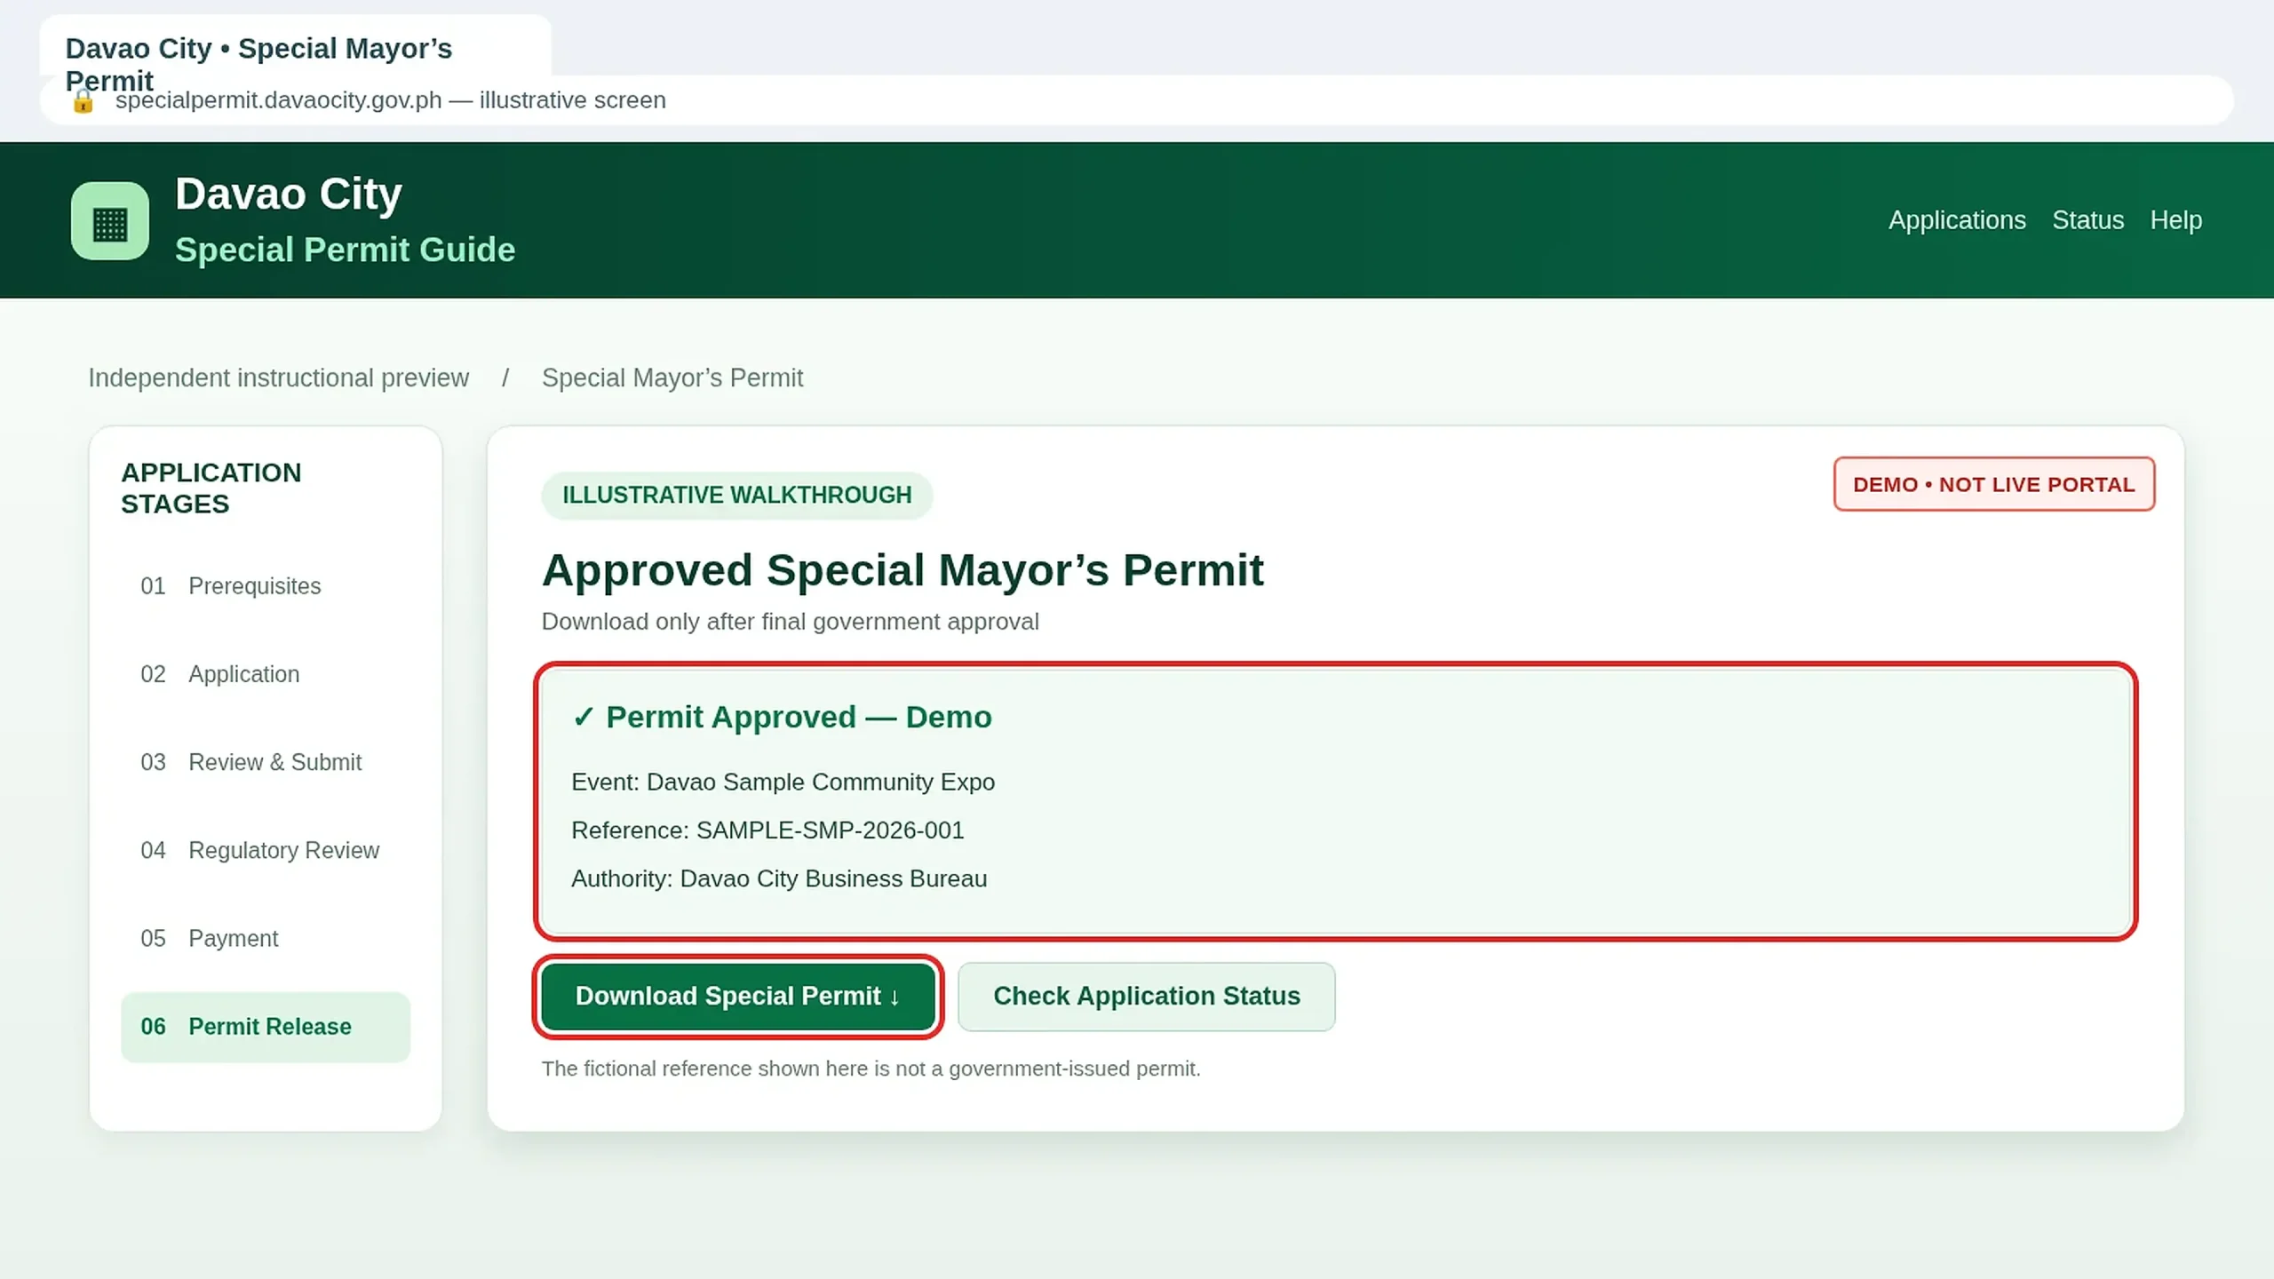Click the Permit Approved — Demo heading
The height and width of the screenshot is (1279, 2274).
pyautogui.click(x=782, y=718)
